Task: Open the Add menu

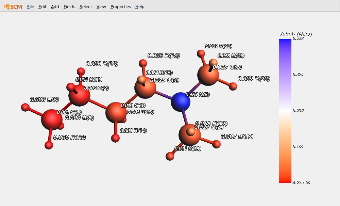Action: coord(55,6)
